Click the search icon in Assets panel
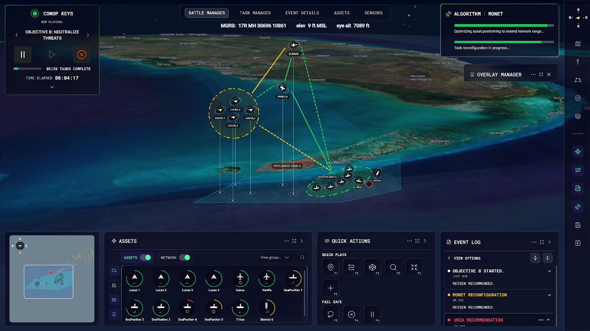 point(302,257)
